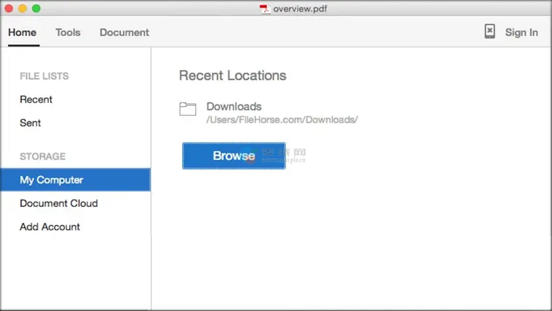Select My Computer storage item
The image size is (552, 311).
pyautogui.click(x=51, y=180)
